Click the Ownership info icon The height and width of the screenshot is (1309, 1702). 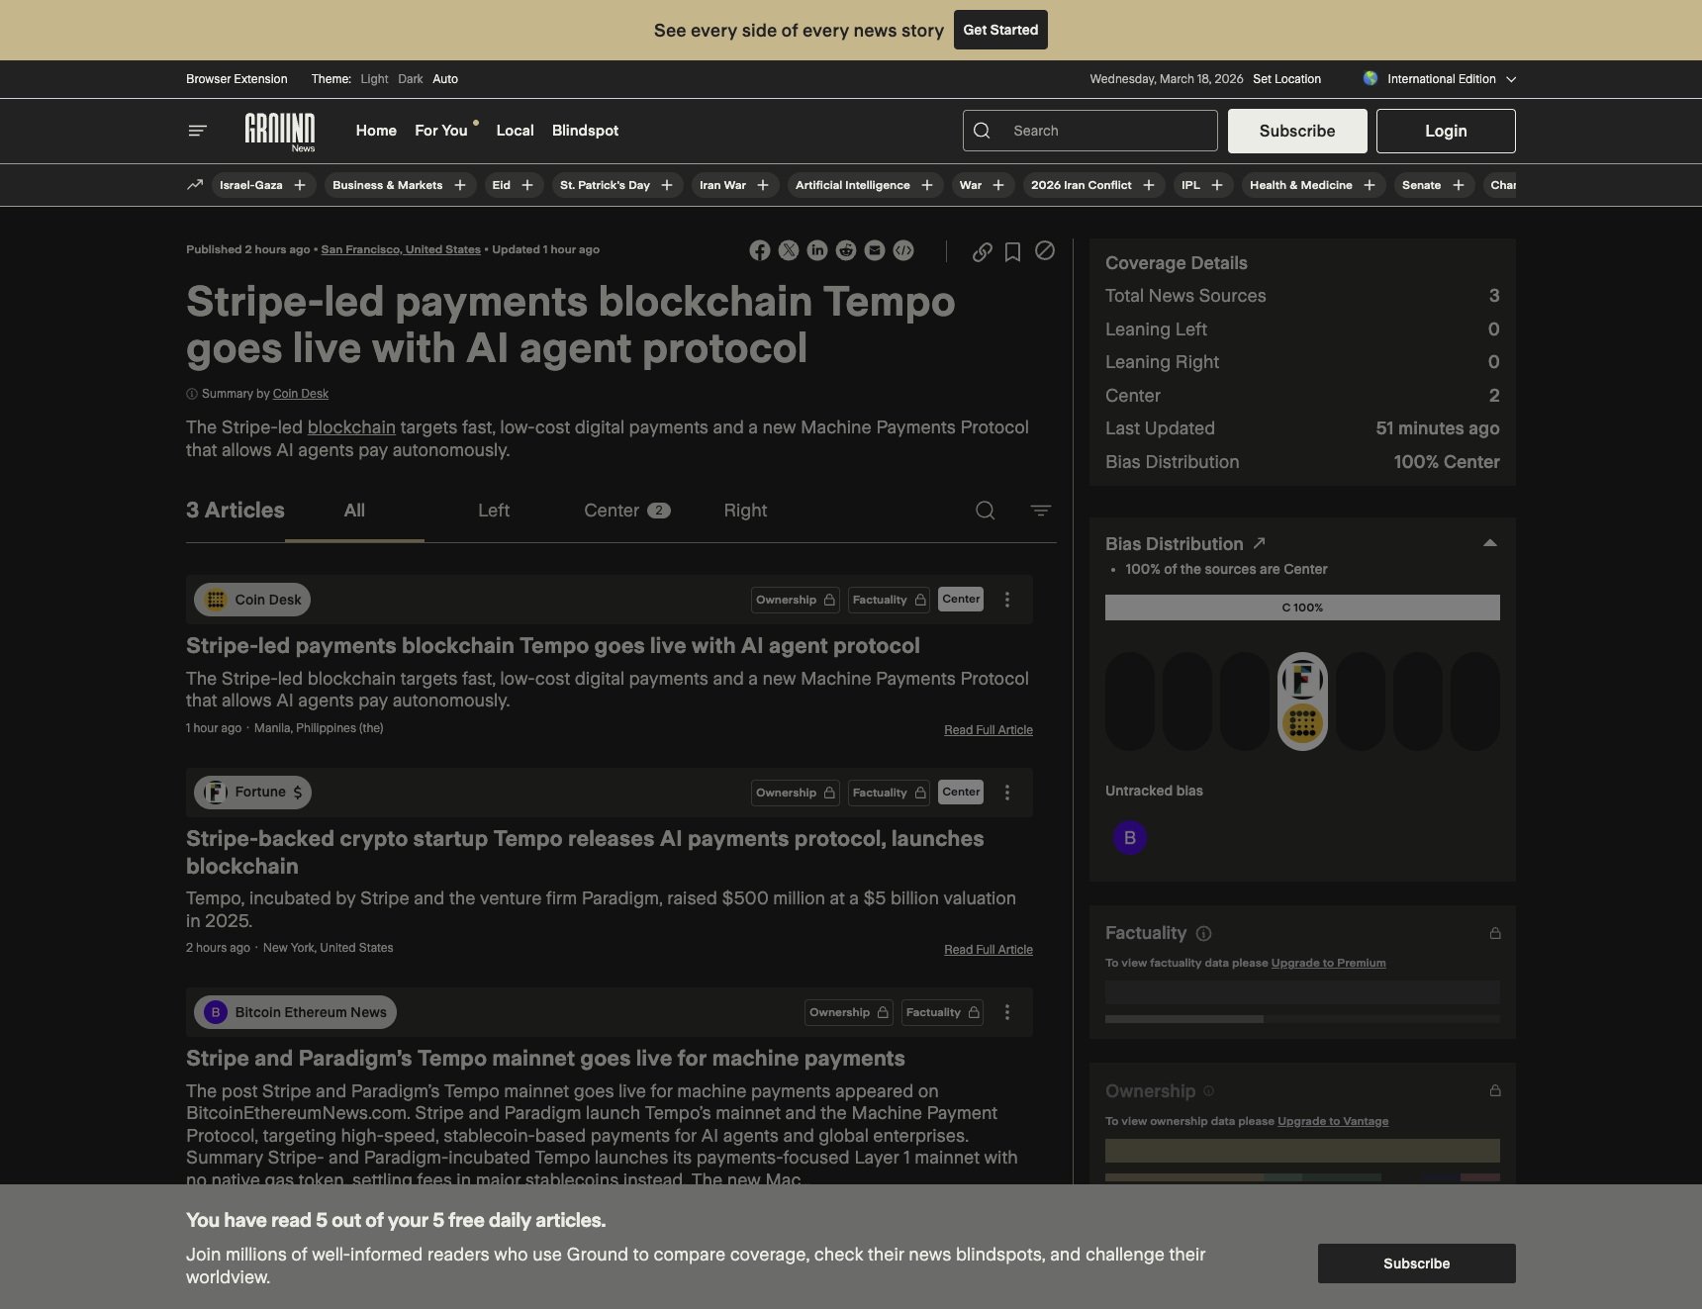click(x=1209, y=1091)
